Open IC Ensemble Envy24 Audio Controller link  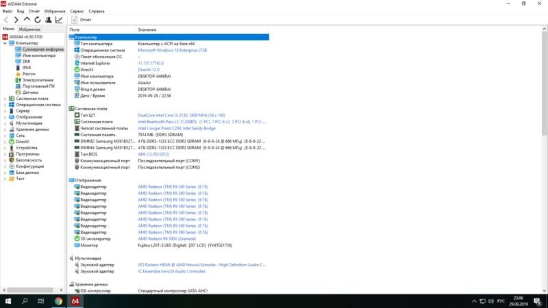point(172,271)
